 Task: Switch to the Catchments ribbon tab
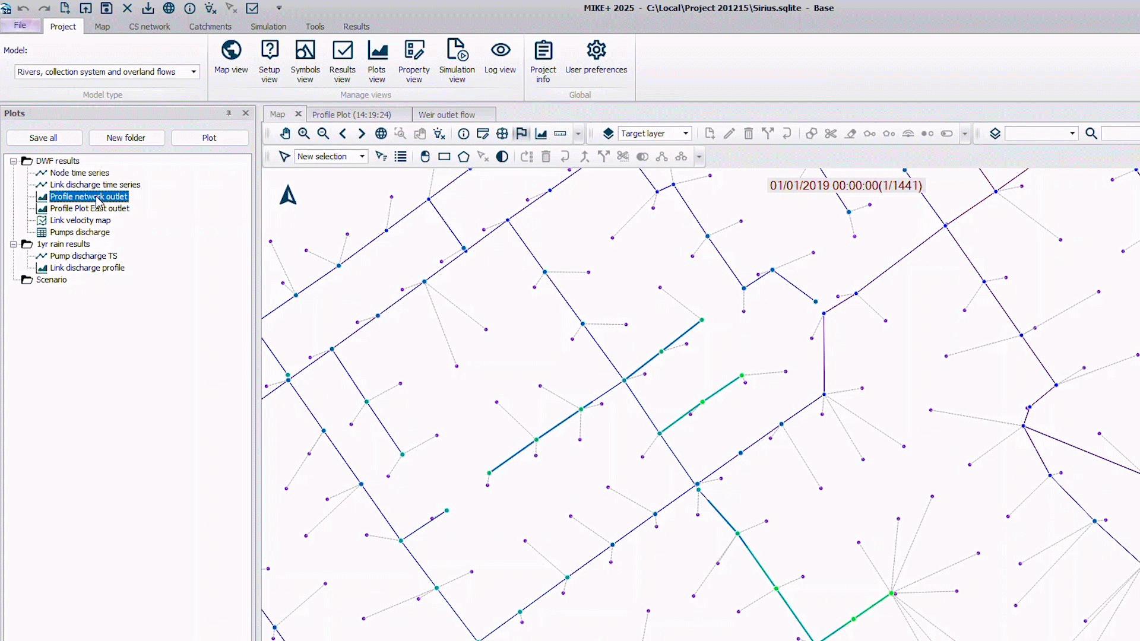[210, 27]
